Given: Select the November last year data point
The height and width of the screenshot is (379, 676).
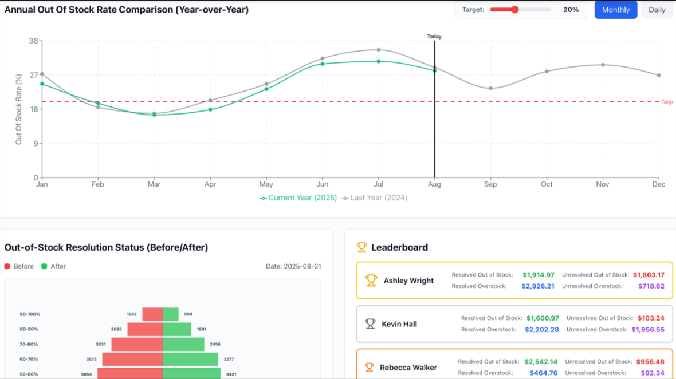Looking at the screenshot, I should pyautogui.click(x=603, y=65).
